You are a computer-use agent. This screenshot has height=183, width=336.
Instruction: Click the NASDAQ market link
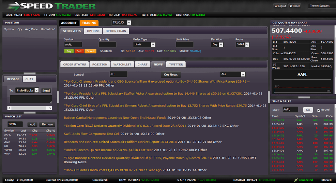(x=195, y=51)
